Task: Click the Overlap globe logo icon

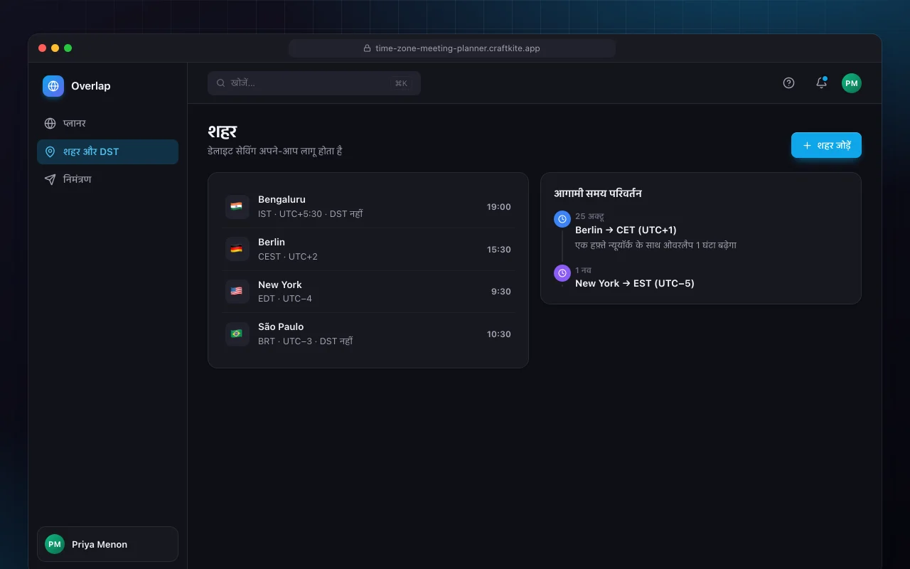Action: tap(53, 86)
